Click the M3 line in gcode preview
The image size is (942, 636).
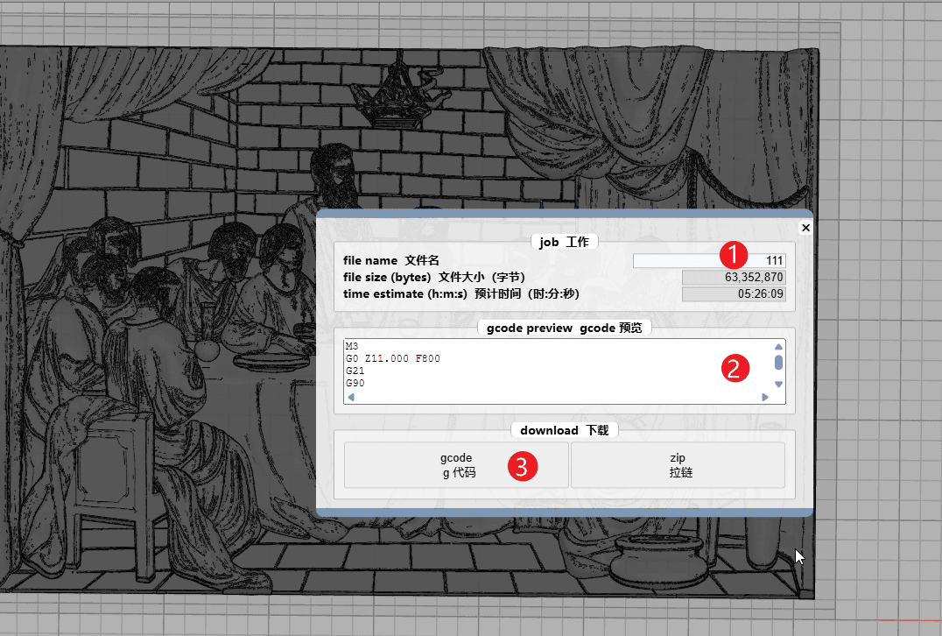(x=352, y=347)
